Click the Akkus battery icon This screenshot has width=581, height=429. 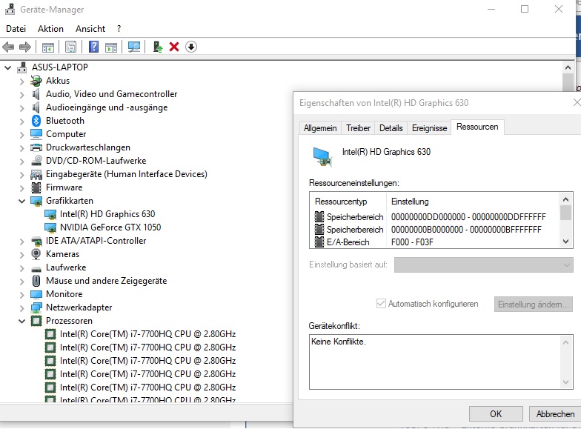click(x=36, y=81)
